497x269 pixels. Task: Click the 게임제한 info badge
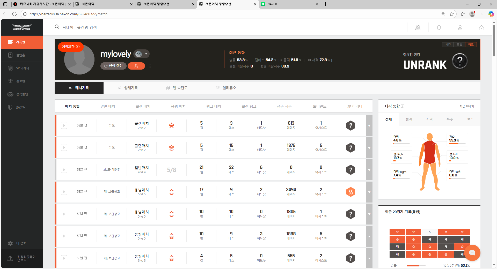tap(70, 47)
